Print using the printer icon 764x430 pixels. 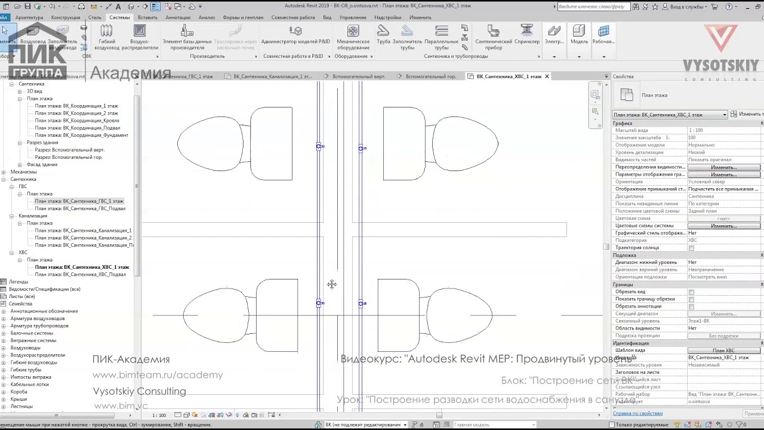point(81,7)
